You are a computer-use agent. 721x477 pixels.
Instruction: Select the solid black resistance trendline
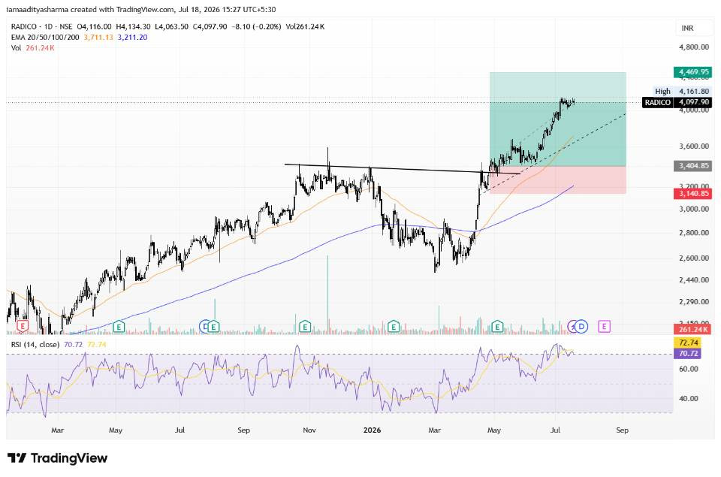point(403,169)
